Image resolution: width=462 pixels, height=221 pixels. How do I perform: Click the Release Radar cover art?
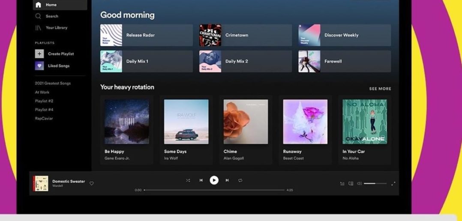(111, 35)
